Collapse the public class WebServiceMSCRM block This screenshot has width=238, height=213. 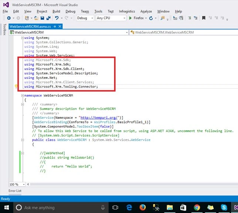23,140
